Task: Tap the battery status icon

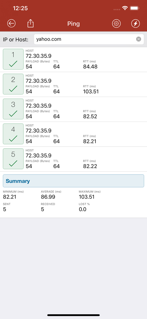Action: pos(134,8)
